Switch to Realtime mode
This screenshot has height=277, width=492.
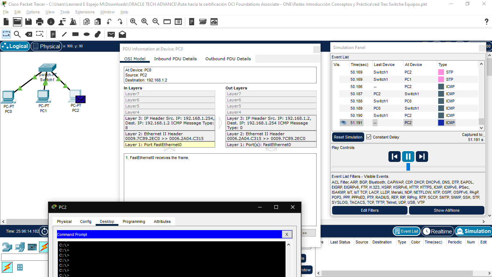point(437,231)
